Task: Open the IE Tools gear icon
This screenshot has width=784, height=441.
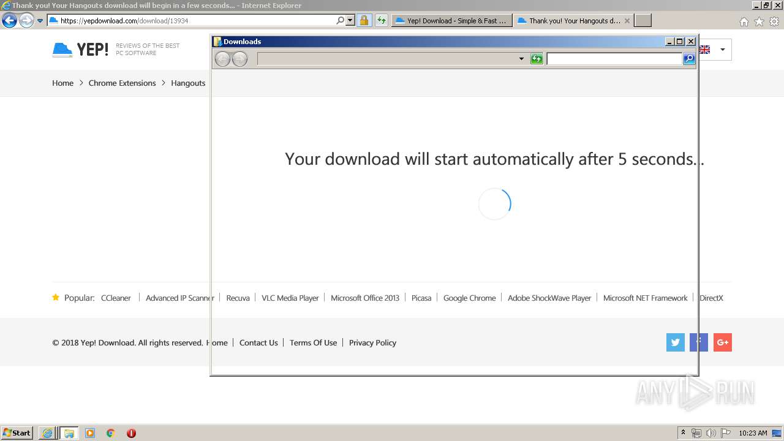Action: 774,21
